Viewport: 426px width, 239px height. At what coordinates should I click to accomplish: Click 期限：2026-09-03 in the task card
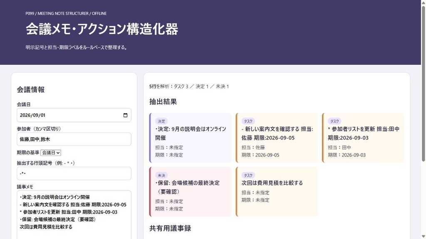[x=347, y=155]
